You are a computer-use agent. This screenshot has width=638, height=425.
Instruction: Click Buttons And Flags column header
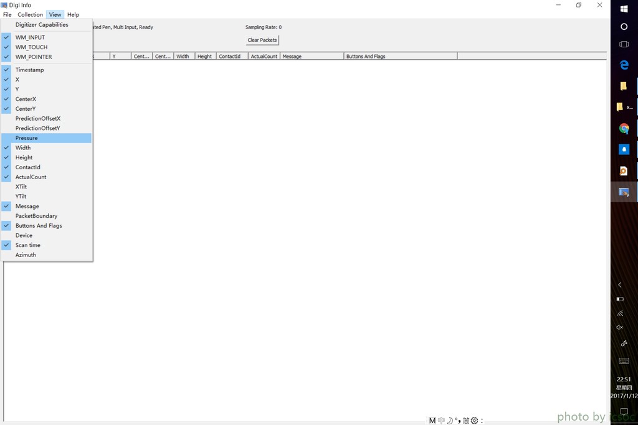[401, 57]
